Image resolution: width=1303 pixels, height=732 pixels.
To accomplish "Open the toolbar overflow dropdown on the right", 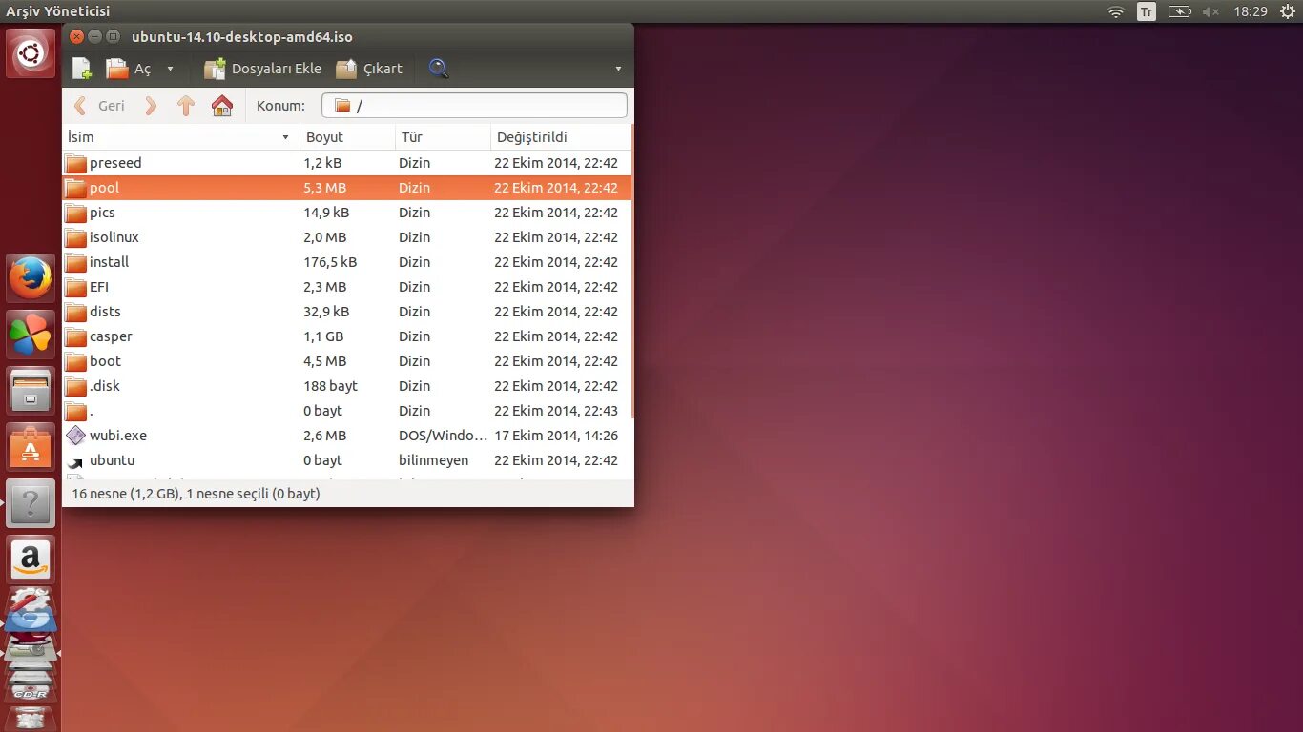I will (618, 68).
